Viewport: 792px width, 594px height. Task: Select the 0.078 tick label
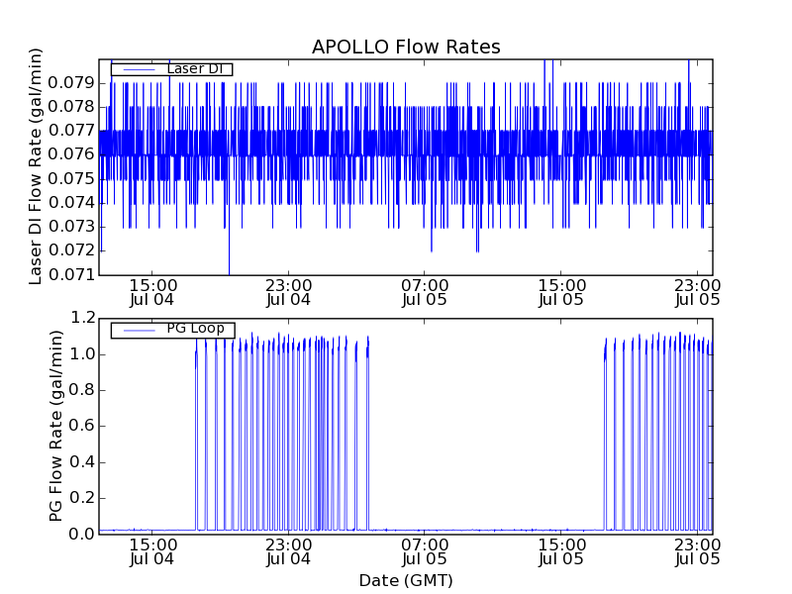point(71,107)
